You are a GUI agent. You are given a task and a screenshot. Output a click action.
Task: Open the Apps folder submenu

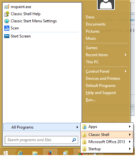(x=107, y=127)
